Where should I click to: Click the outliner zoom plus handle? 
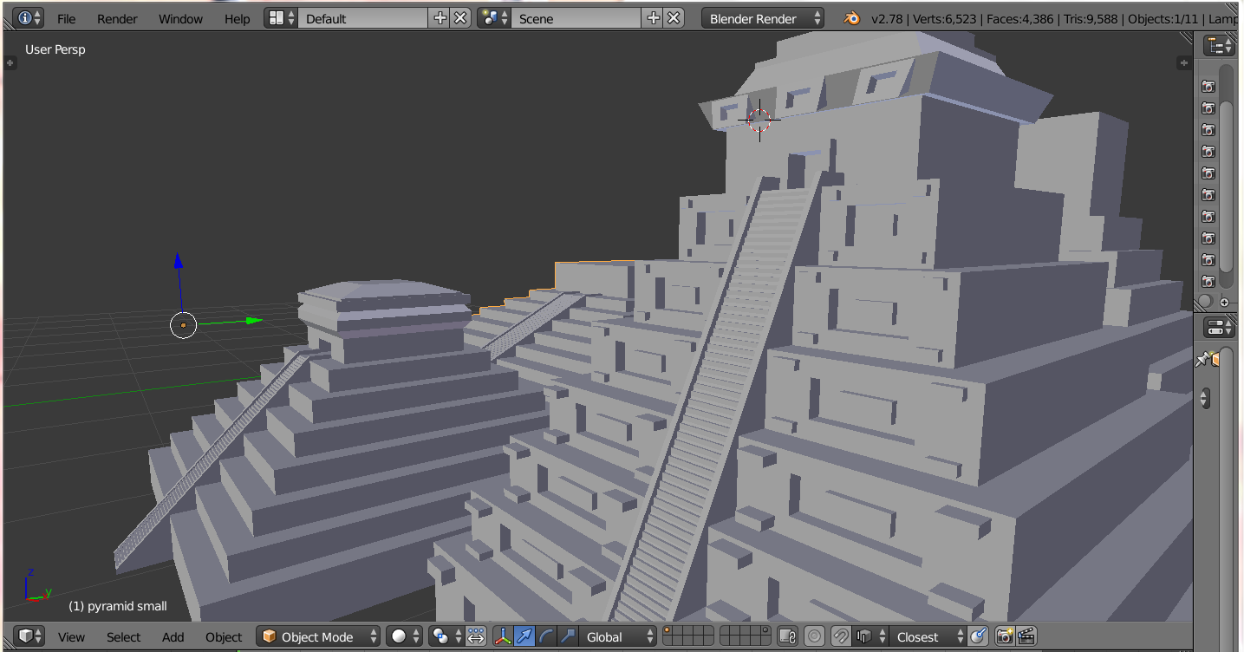1225,302
